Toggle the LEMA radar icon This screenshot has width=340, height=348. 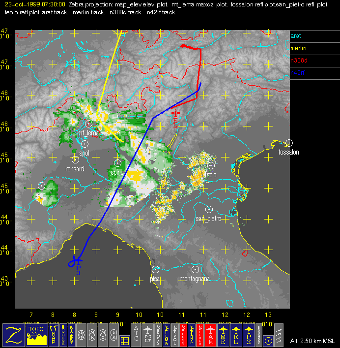pos(167,335)
